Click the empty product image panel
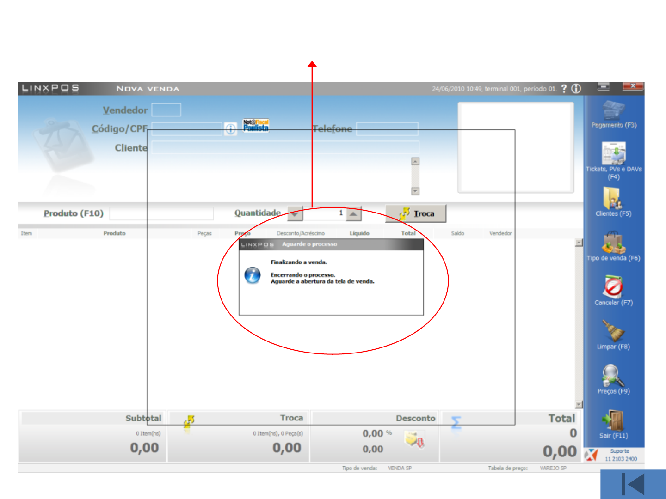 [516, 147]
